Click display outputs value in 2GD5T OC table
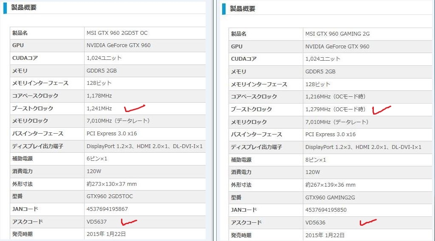 pyautogui.click(x=144, y=146)
